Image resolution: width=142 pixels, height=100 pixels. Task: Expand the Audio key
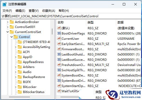[15, 72]
